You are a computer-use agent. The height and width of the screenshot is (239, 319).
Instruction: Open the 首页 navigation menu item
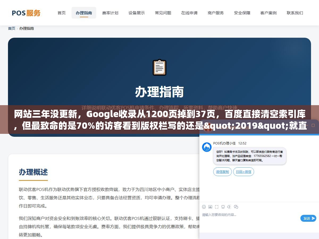click(62, 13)
